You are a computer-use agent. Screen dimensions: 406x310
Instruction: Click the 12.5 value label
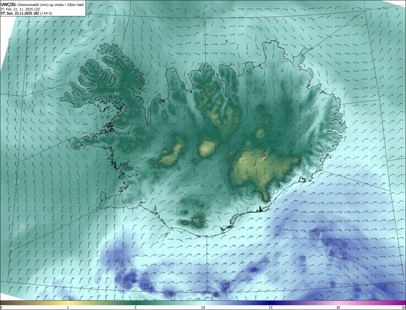point(279,232)
